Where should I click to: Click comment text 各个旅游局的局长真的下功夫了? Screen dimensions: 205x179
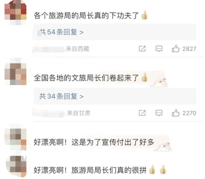[x=86, y=16]
